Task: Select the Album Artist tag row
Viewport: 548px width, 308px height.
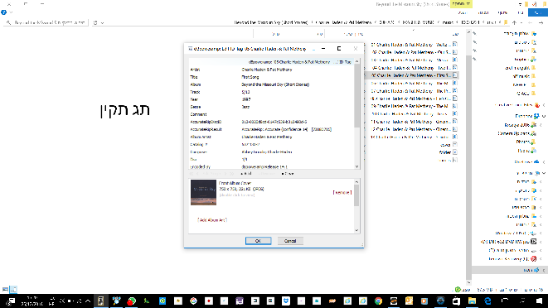Action: coord(271,137)
